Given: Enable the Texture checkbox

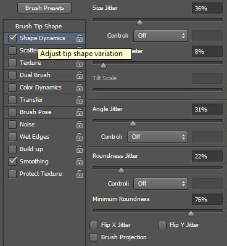Looking at the screenshot, I should coord(12,63).
